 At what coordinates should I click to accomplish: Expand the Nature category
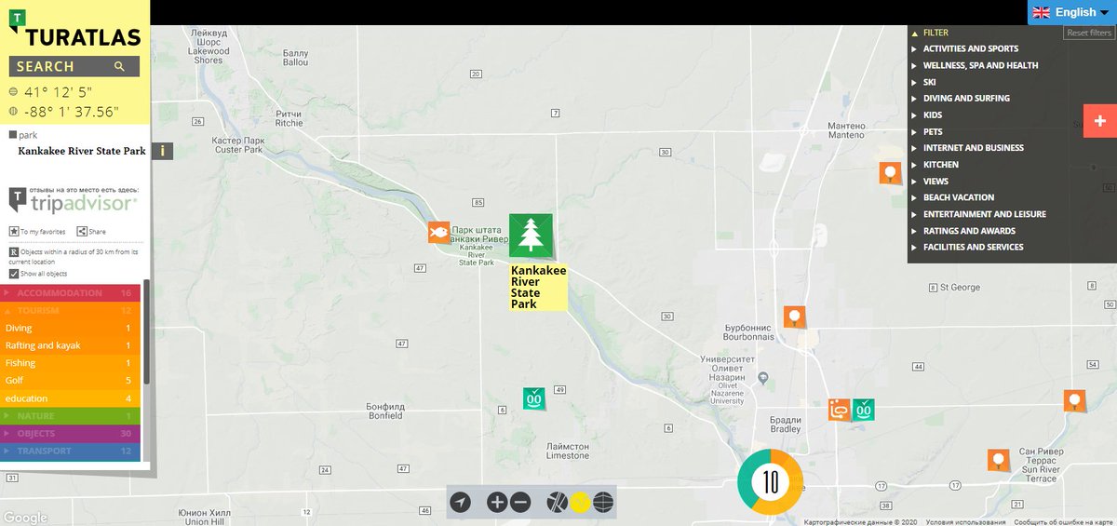(x=70, y=416)
